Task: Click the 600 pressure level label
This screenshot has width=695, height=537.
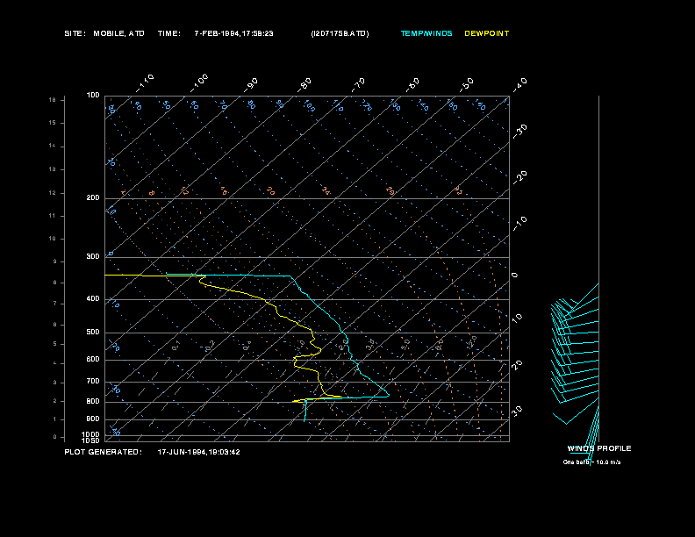Action: (x=93, y=360)
